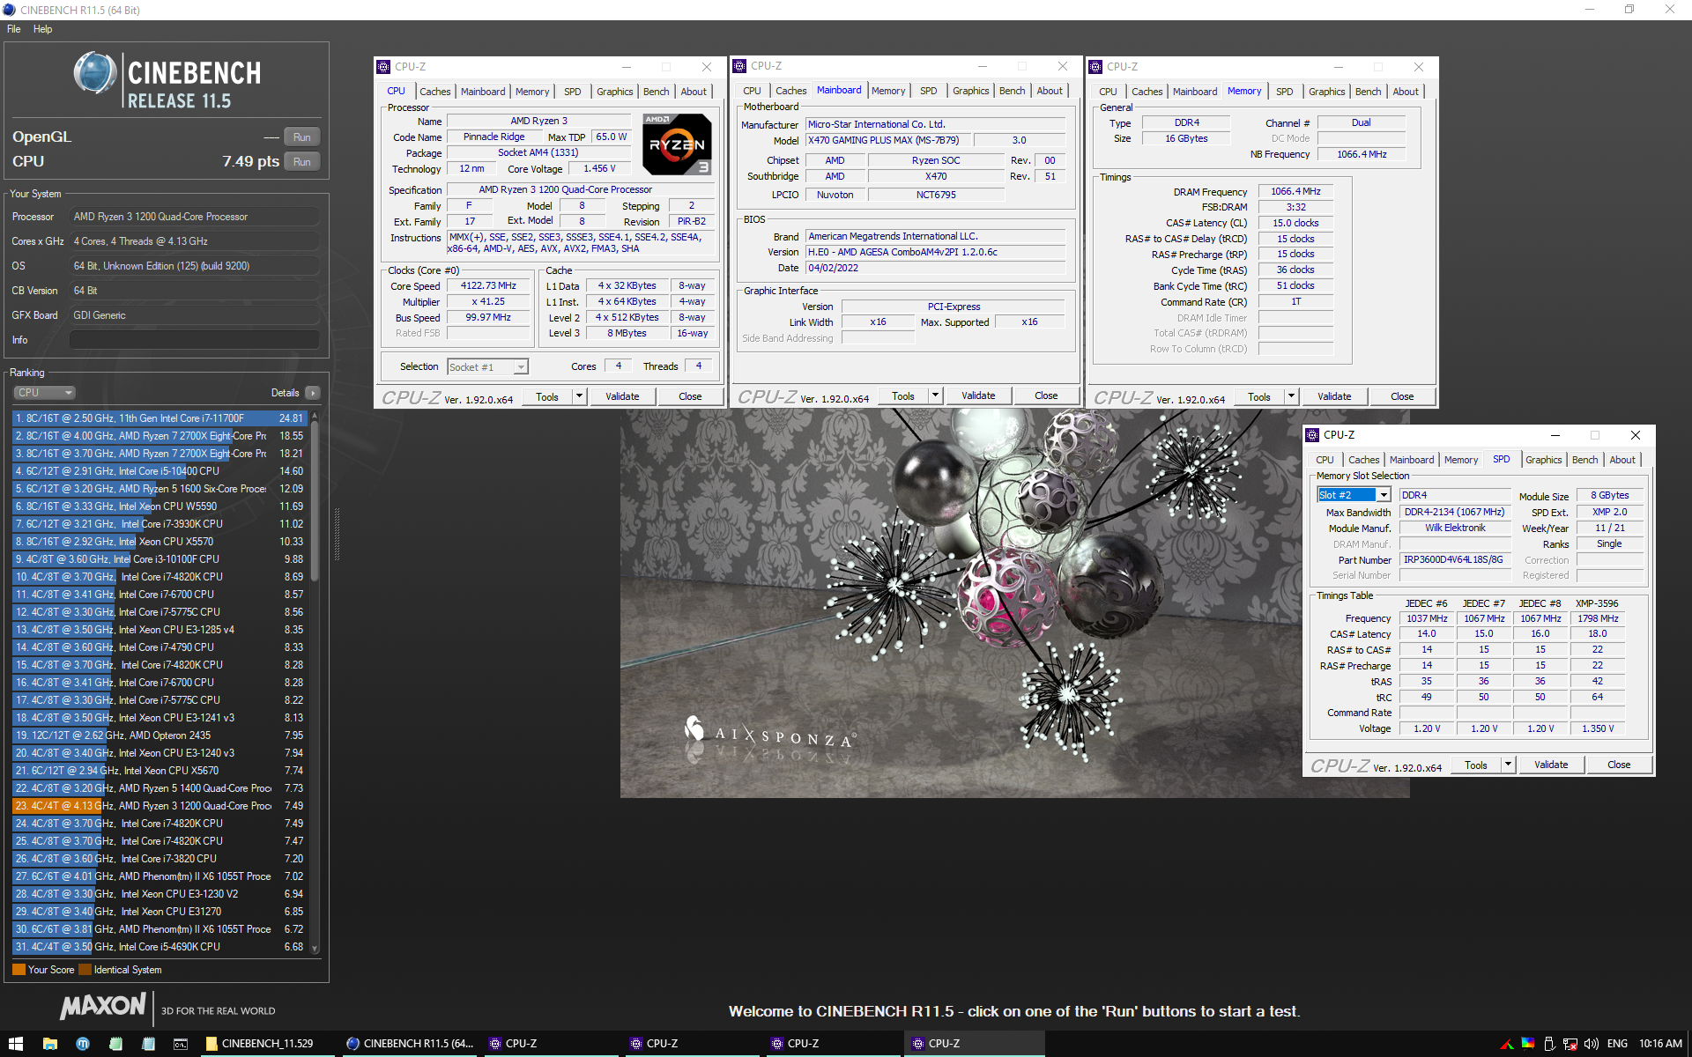Open the 10:16 AM clock in system tray
Viewport: 1692px width, 1057px height.
click(x=1660, y=1044)
